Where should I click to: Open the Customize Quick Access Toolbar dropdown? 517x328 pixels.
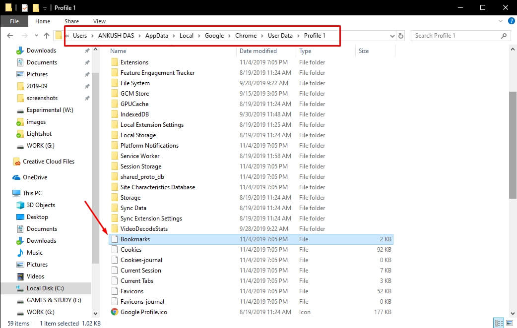(x=45, y=8)
